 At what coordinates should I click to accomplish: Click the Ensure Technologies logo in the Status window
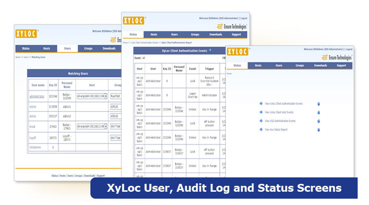337,57
